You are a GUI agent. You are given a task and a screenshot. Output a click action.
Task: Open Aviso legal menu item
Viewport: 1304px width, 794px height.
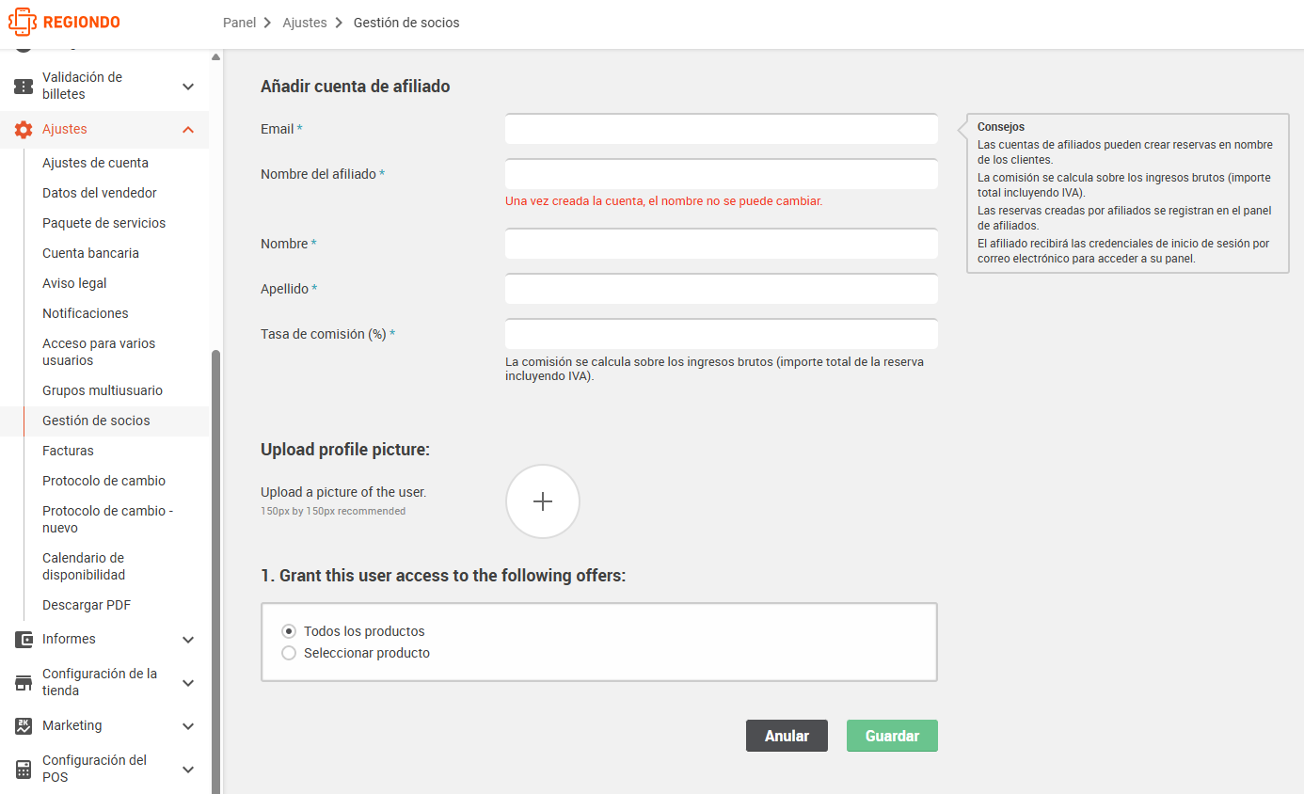click(74, 283)
